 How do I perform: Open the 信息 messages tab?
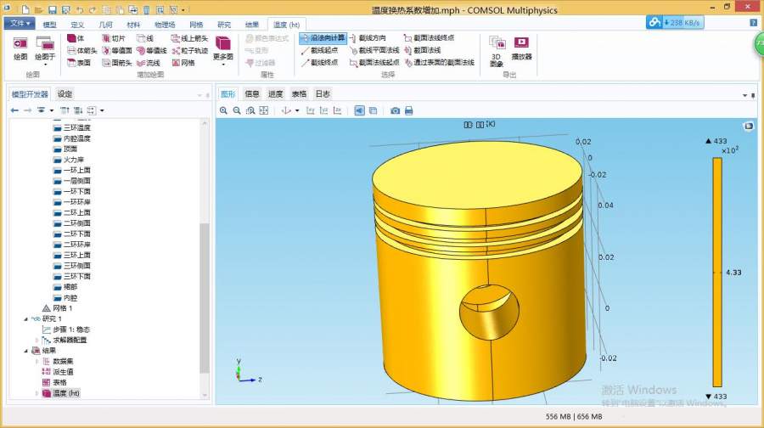click(252, 94)
